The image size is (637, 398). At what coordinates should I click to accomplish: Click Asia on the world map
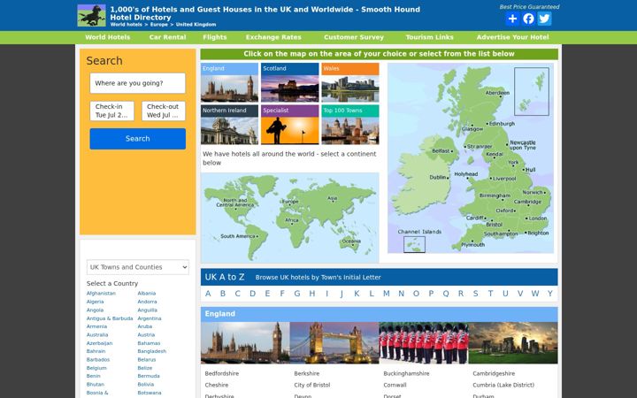pos(333,199)
